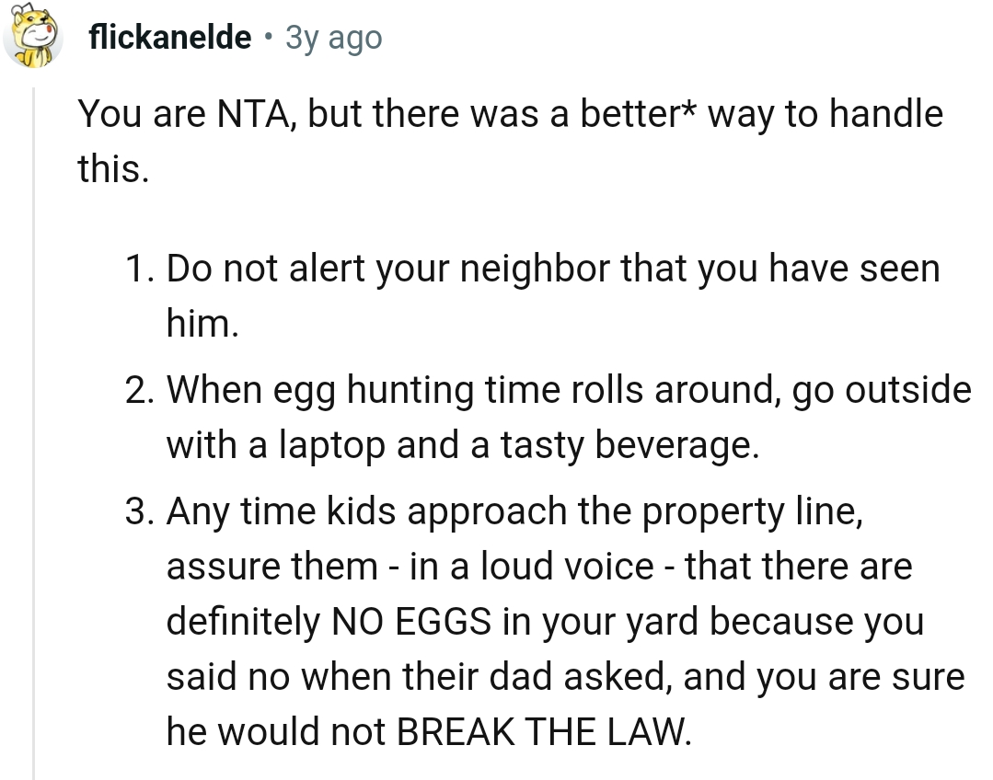Click the capitalized "BREAK THE LAW" text
This screenshot has height=780, width=993.
click(x=541, y=731)
